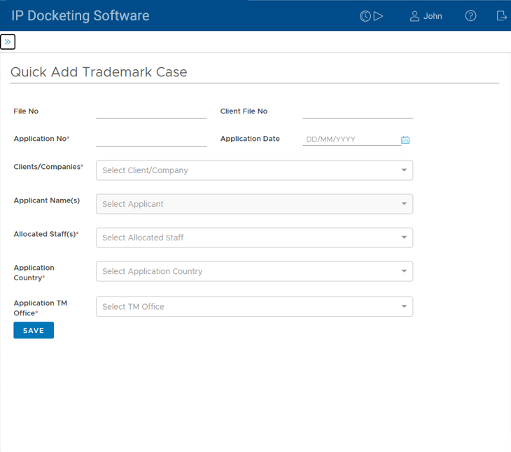The height and width of the screenshot is (452, 511).
Task: Click into the Application No field
Action: (x=151, y=139)
